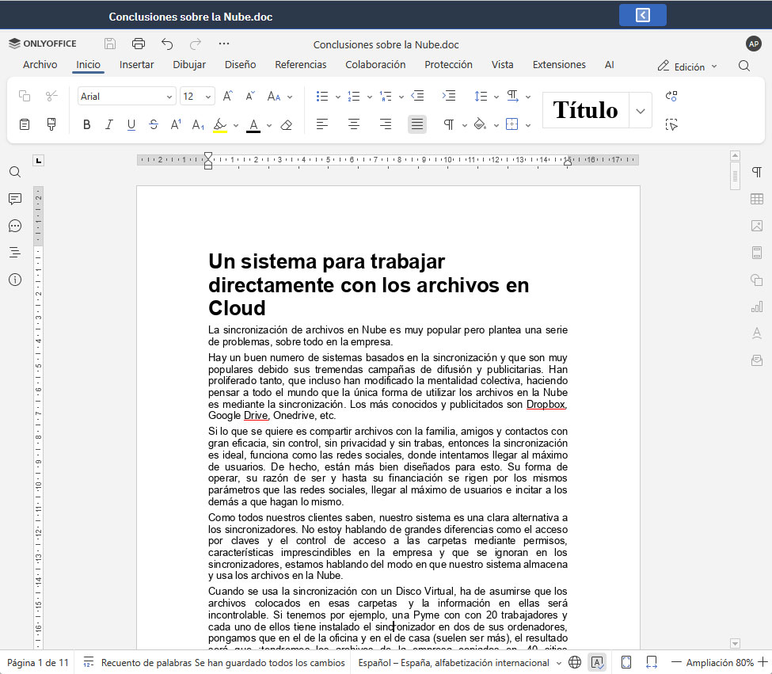Click the Select all cursor icon

(x=671, y=124)
